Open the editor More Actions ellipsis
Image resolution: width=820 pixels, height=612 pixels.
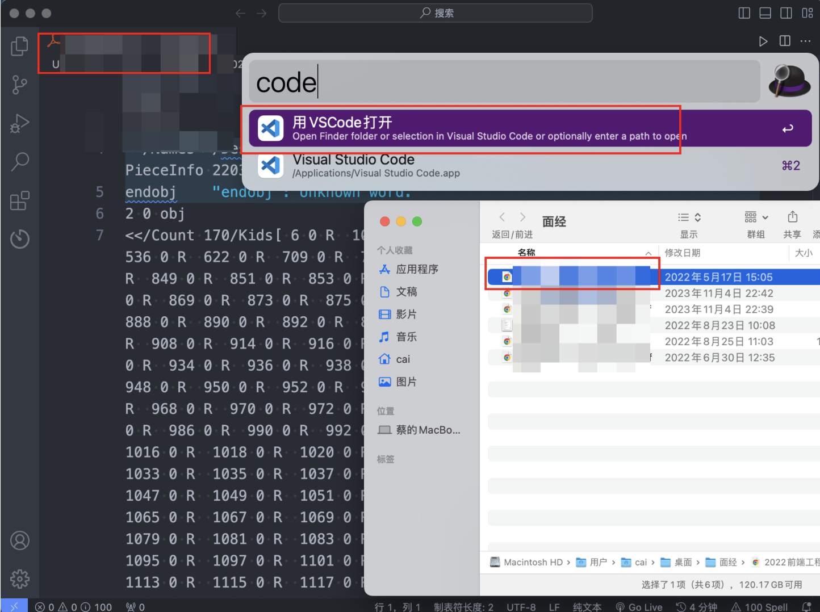(x=806, y=41)
